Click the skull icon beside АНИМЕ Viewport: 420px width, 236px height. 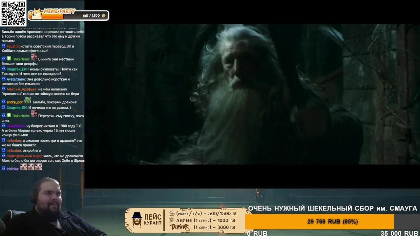pyautogui.click(x=172, y=220)
